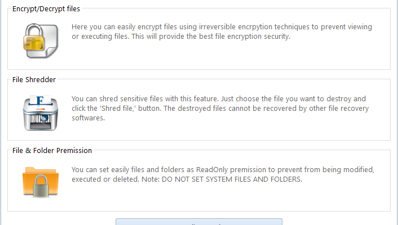Click the ReadOnly permission description paragraph
Image resolution: width=398 pixels, height=225 pixels.
pyautogui.click(x=223, y=174)
